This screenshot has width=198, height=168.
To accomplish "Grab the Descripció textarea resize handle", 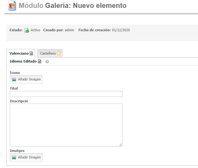I will [121, 145].
